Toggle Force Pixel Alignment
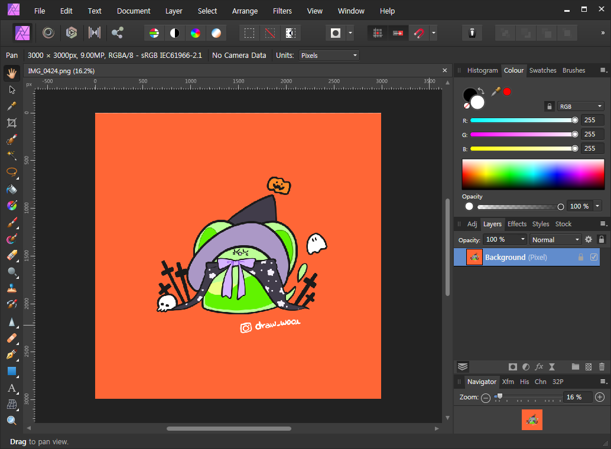Screen dimensions: 611x449 (398, 33)
